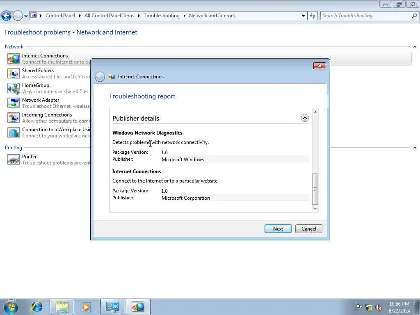Click the report scroll-up arrow
Image resolution: width=420 pixels, height=315 pixels.
click(x=315, y=112)
